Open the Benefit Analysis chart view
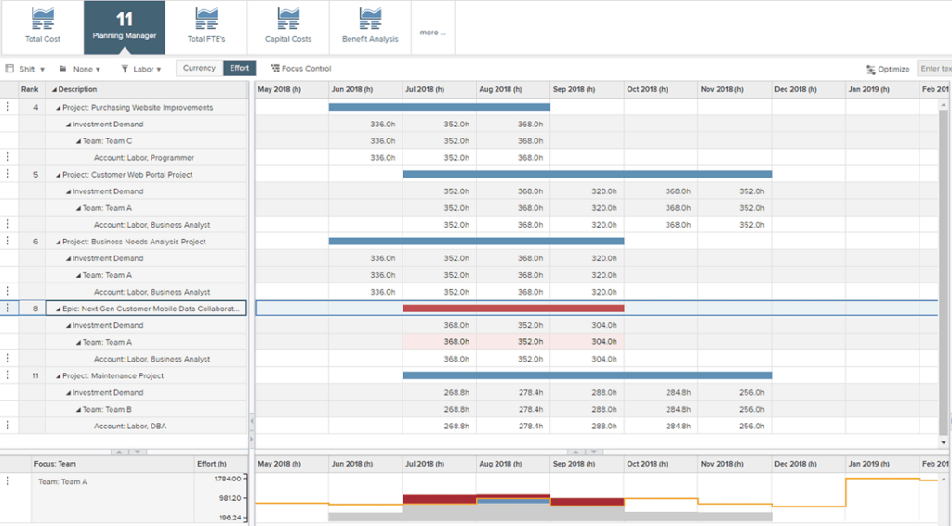This screenshot has width=952, height=526. click(370, 26)
